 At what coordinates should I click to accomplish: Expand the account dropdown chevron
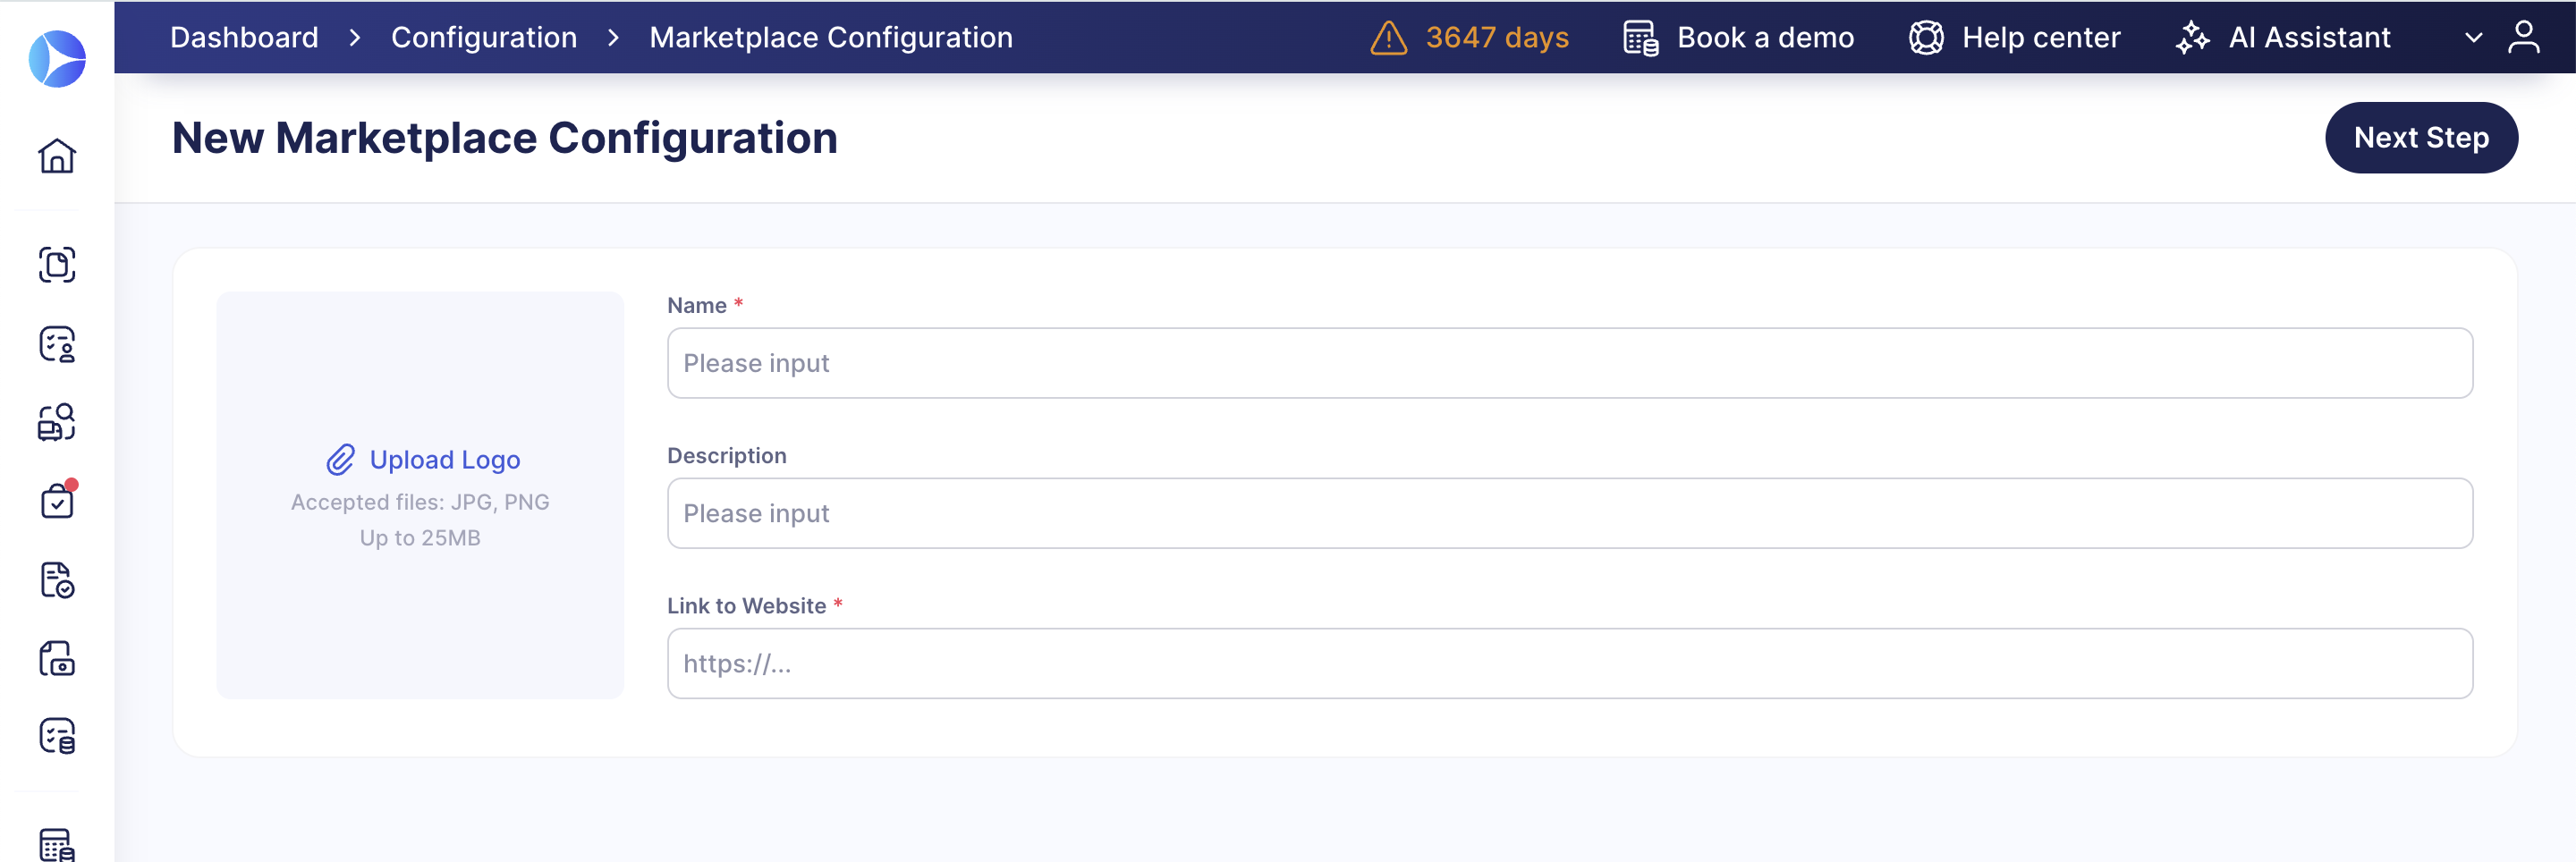[2473, 38]
